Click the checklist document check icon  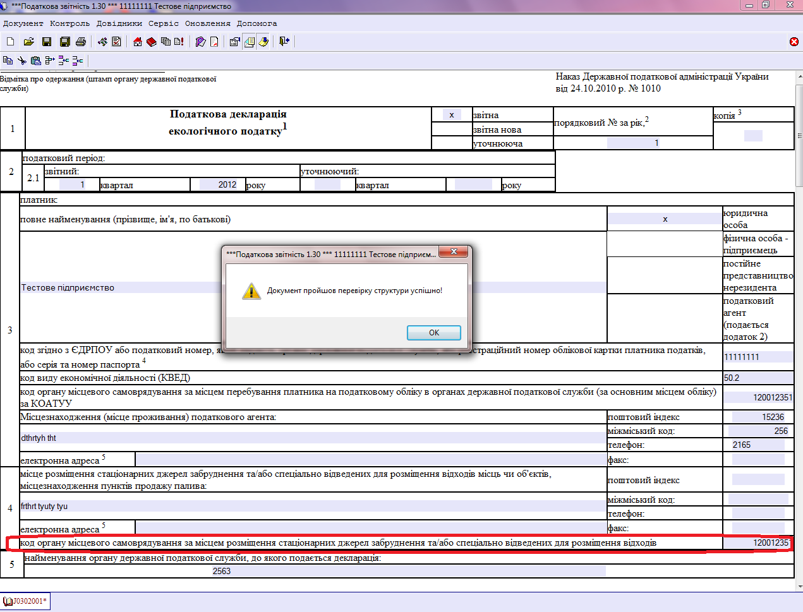pyautogui.click(x=117, y=42)
